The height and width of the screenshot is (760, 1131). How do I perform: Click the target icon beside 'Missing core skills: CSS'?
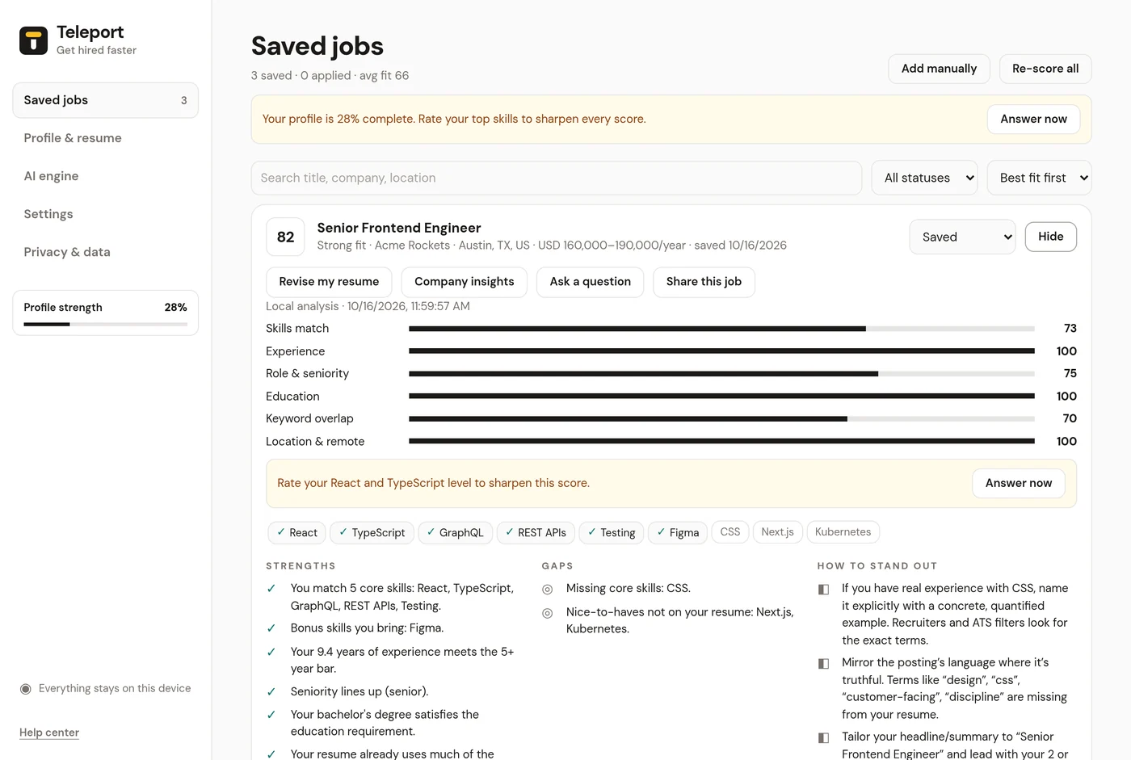548,590
